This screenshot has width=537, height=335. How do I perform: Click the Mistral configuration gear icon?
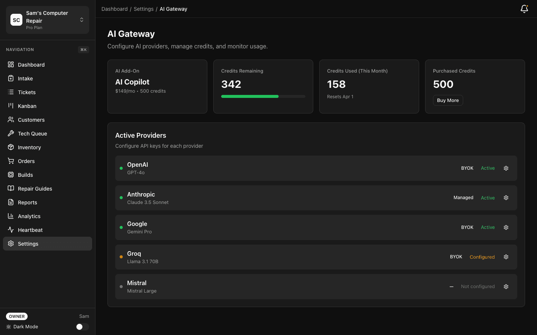506,287
